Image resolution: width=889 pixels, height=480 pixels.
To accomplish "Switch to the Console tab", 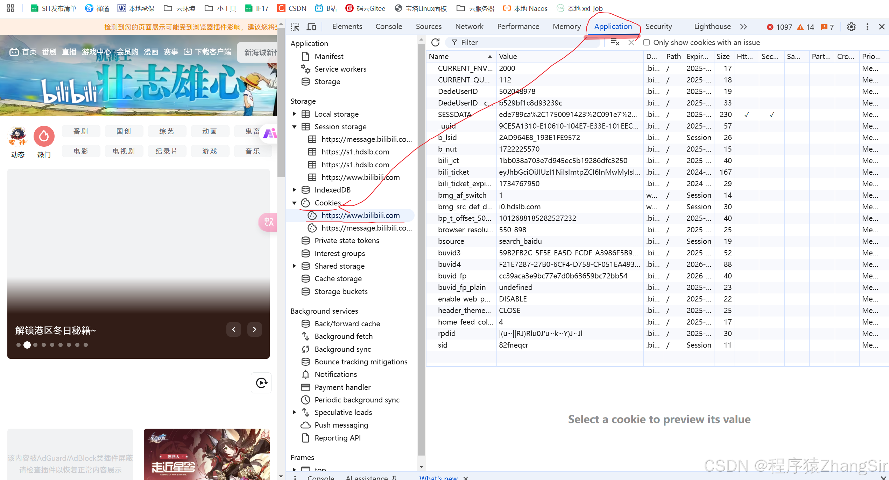I will pos(388,27).
